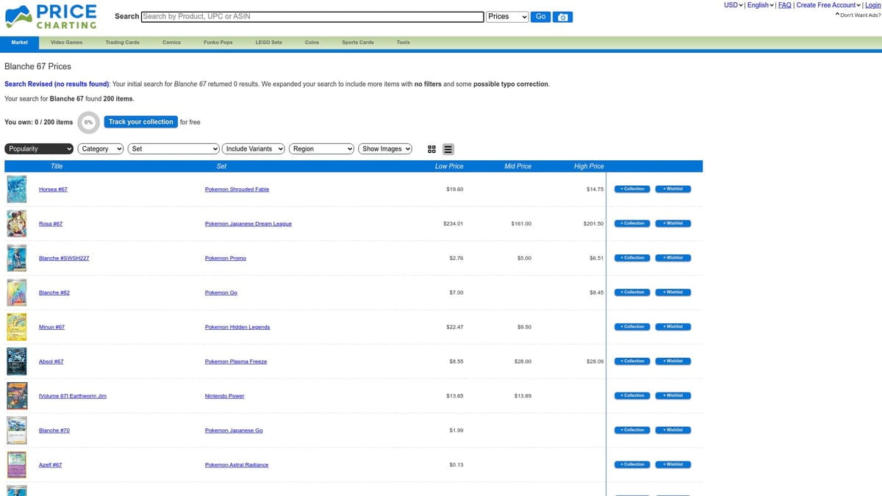Click the 0% collection progress circle

[x=88, y=122]
